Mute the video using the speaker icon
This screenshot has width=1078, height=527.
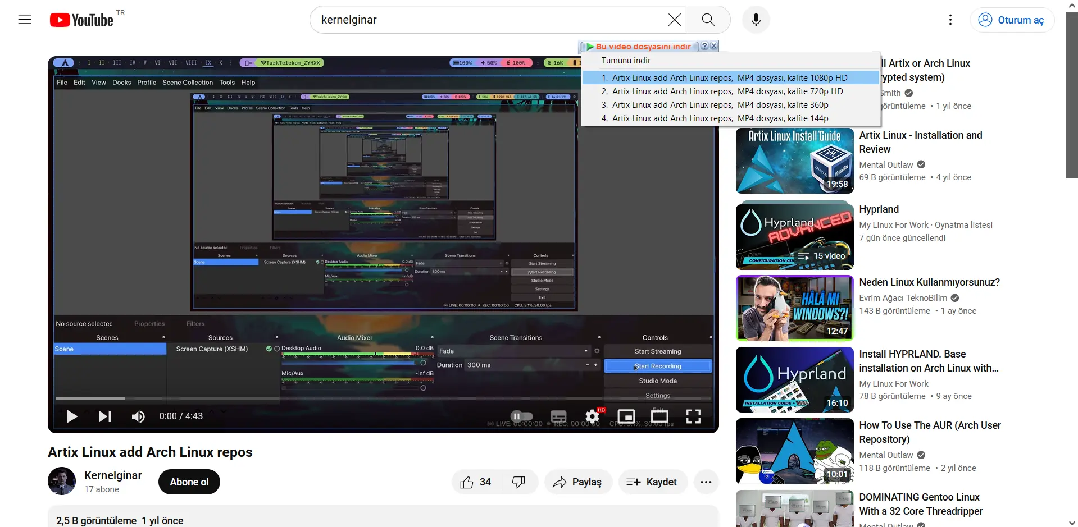tap(138, 416)
